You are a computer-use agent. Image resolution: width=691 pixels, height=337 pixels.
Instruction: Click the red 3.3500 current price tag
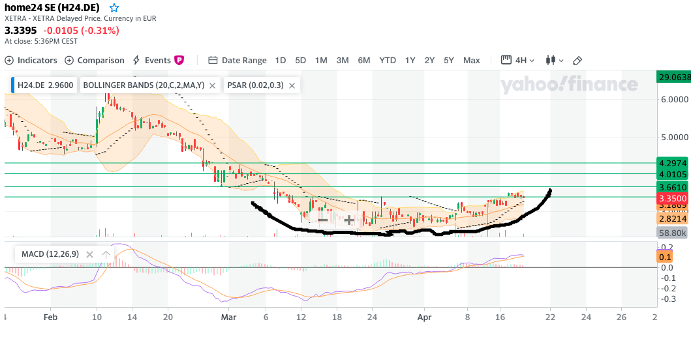pos(671,198)
